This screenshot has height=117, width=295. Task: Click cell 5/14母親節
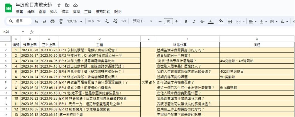[x=257, y=88]
